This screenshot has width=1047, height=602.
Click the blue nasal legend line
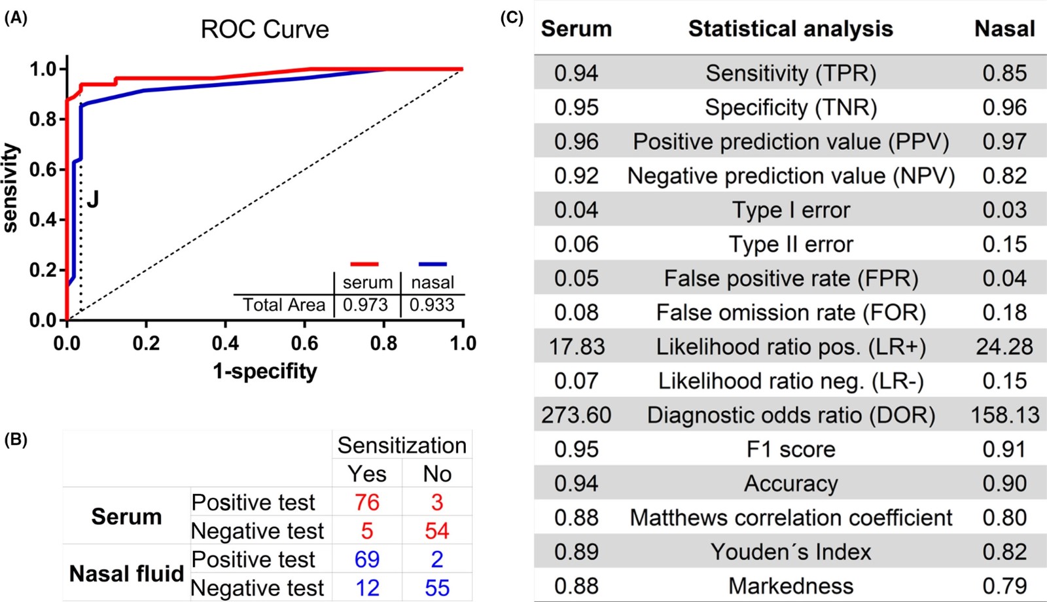[x=433, y=264]
